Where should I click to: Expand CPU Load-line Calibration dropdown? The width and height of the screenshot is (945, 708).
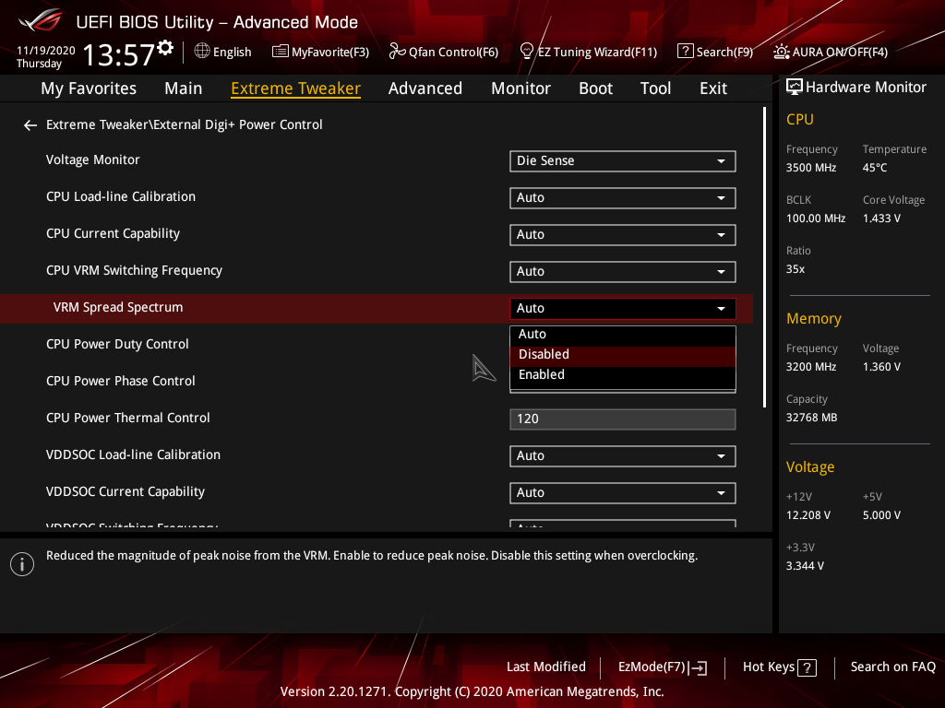pos(623,198)
